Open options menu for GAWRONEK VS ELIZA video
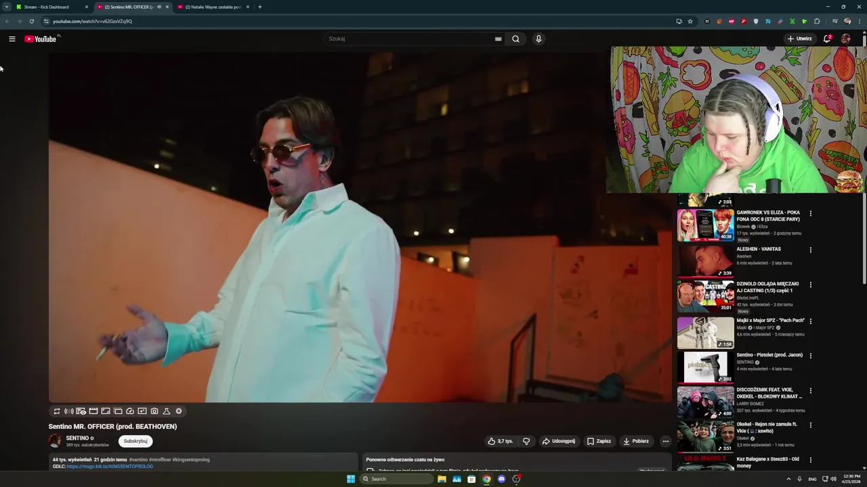This screenshot has height=487, width=867. 810,214
